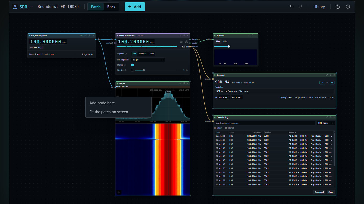The height and width of the screenshot is (204, 364).
Task: Open the Library
Action: tap(319, 7)
